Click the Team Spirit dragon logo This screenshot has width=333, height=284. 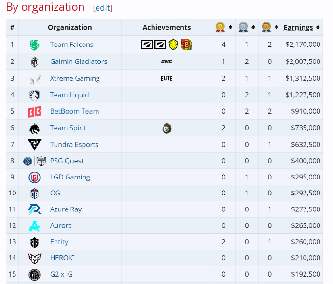(35, 128)
